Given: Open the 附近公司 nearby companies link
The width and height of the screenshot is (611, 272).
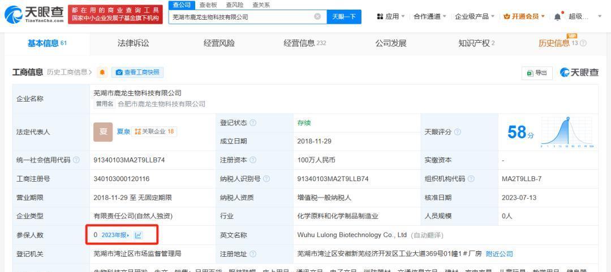Looking at the screenshot, I should 499,254.
